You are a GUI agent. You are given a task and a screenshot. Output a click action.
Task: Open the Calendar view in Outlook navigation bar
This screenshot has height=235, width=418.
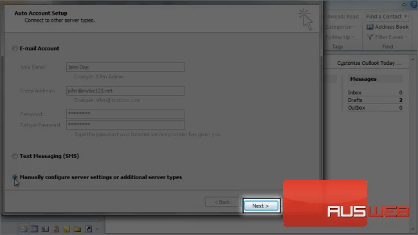pyautogui.click(x=34, y=229)
